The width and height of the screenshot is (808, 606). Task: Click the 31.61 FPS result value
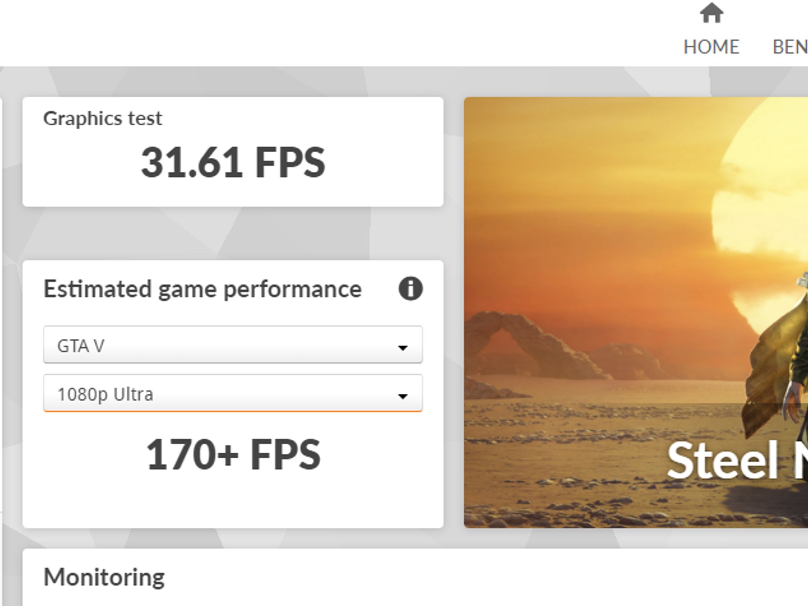[233, 163]
